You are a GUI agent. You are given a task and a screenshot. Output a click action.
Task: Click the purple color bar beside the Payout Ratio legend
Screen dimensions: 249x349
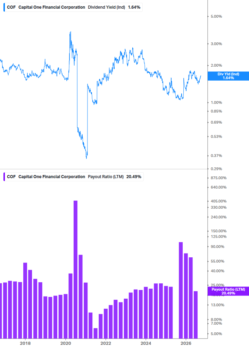pos(4,177)
